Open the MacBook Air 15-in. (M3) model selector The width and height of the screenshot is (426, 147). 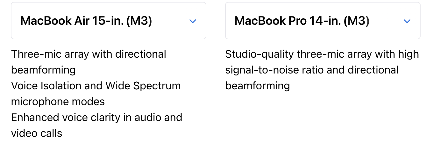pyautogui.click(x=109, y=21)
